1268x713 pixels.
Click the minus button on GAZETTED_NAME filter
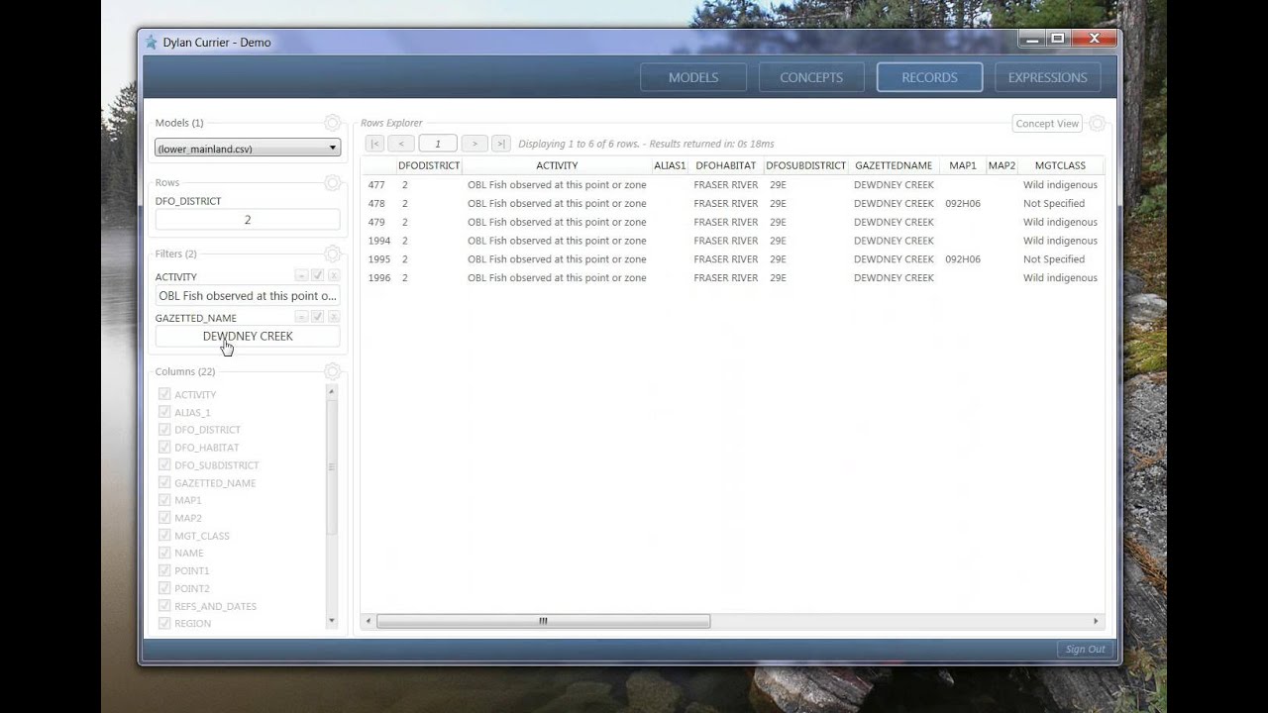pos(301,317)
